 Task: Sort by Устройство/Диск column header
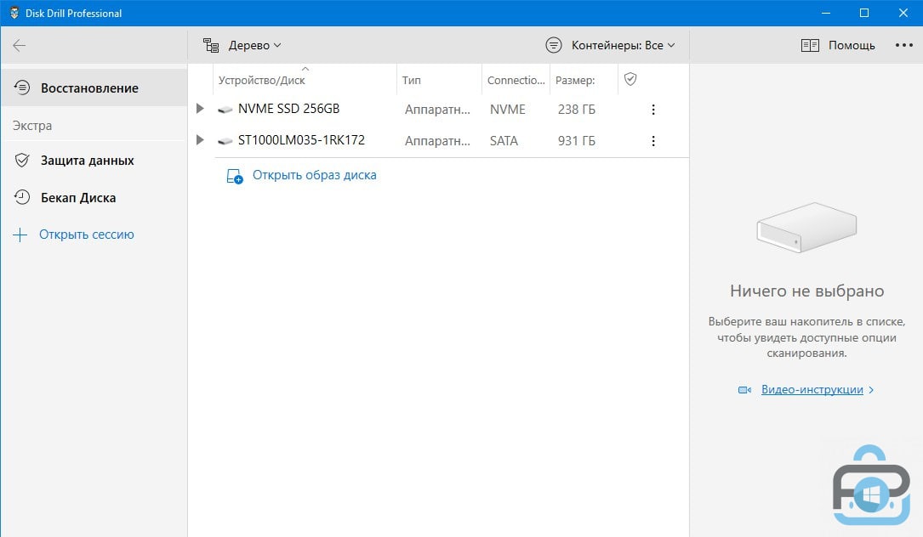point(262,81)
